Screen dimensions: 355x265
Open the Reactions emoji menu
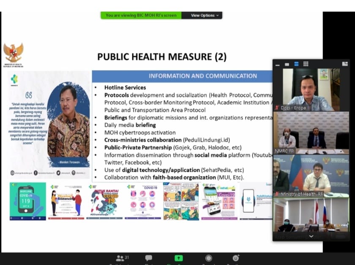click(236, 258)
